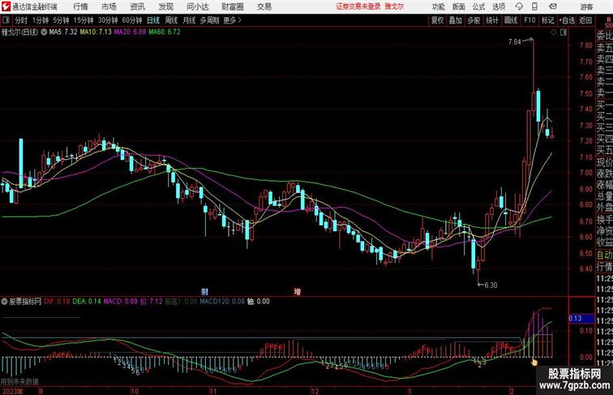Expand the 雅戈尔(日线) indicator dropdown arrow
Screen dimensions: 613x395
44,32
